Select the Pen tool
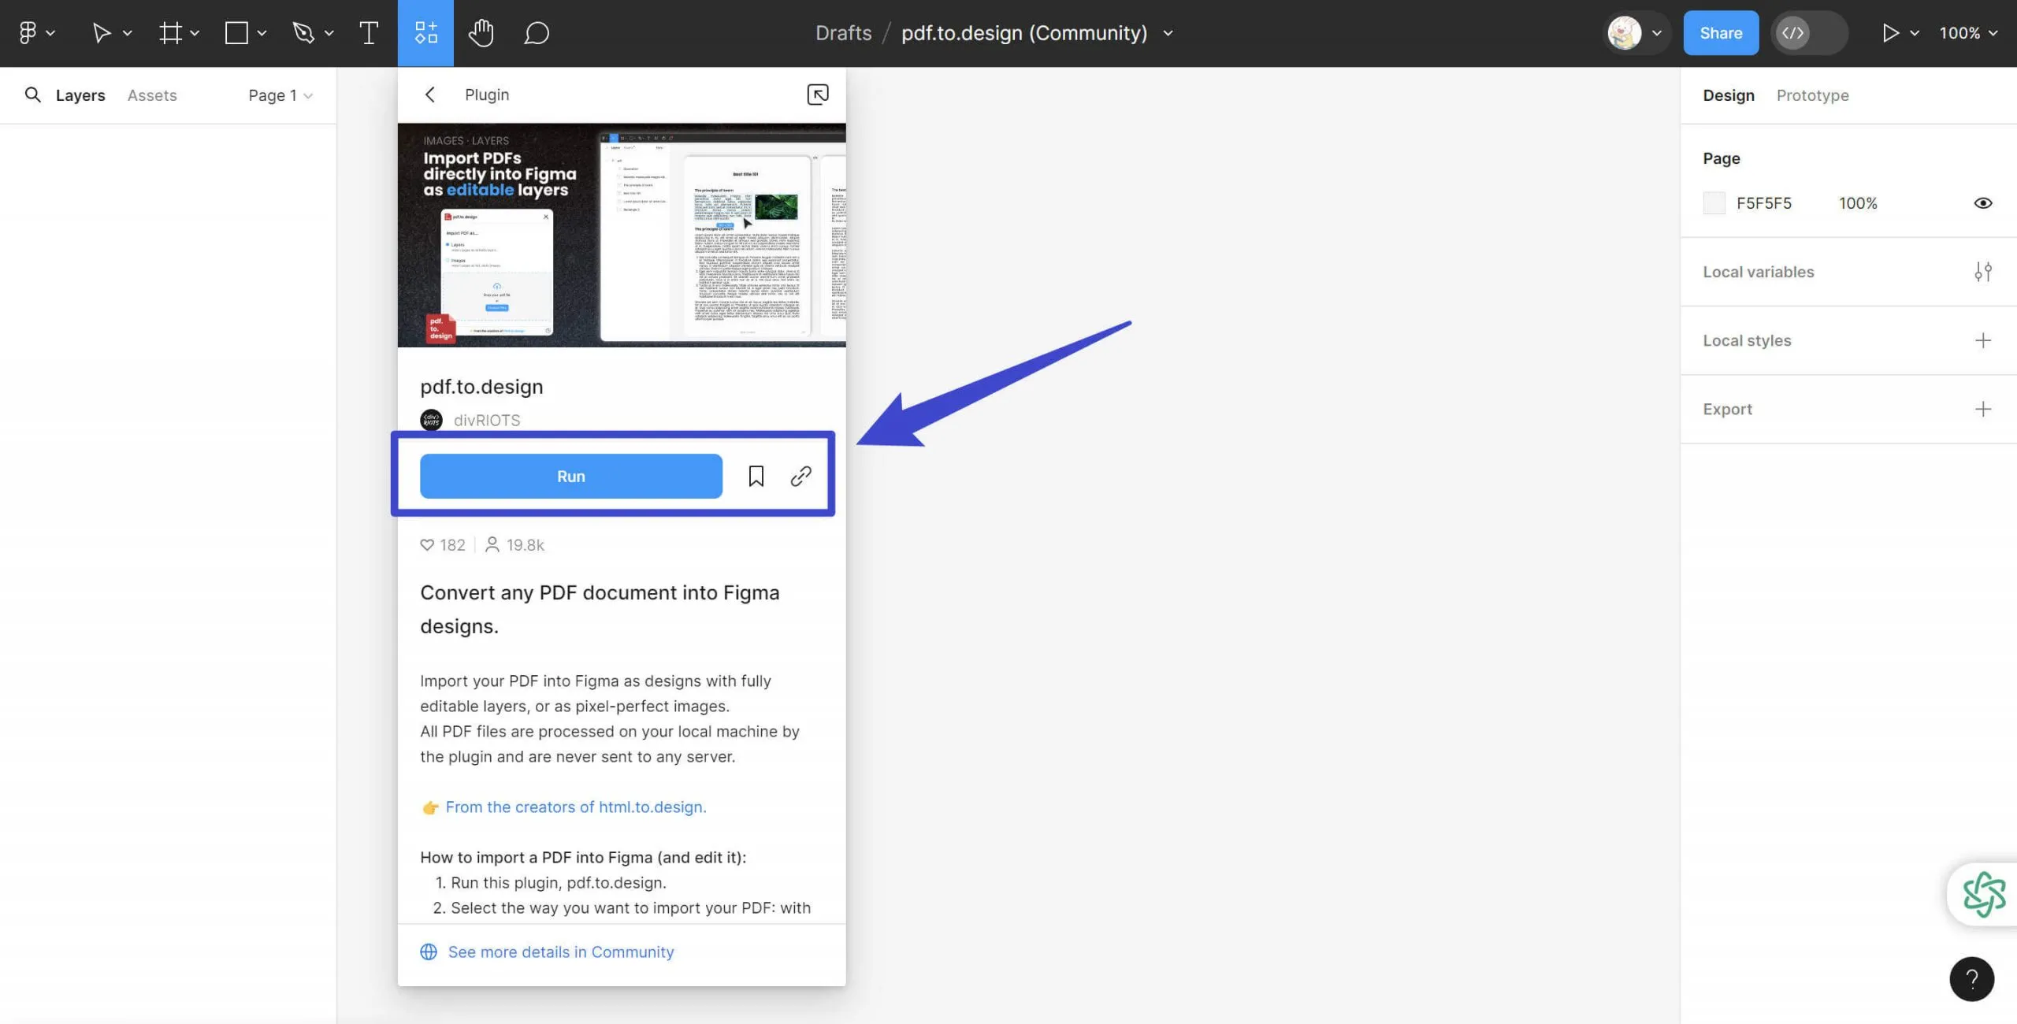 tap(303, 32)
